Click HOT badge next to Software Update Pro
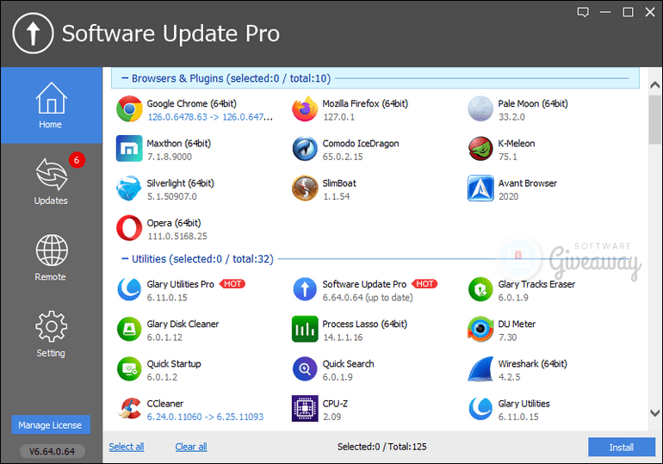The width and height of the screenshot is (663, 464). tap(424, 284)
